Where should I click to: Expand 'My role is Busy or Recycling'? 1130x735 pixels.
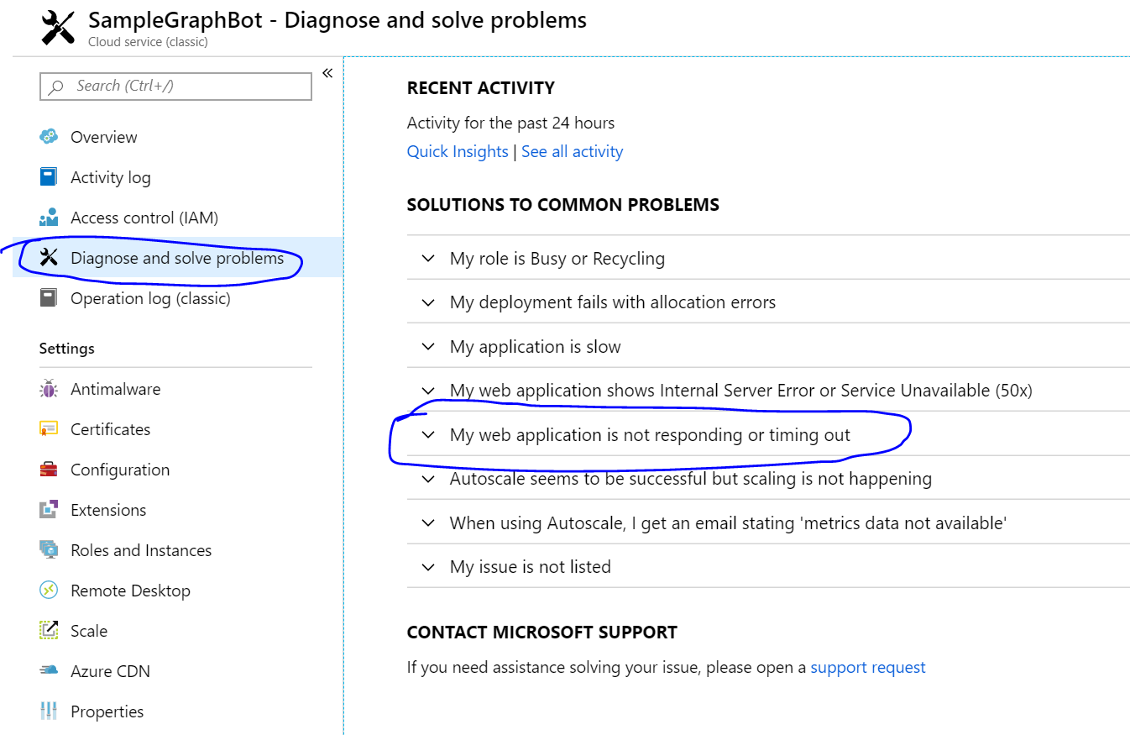(557, 259)
